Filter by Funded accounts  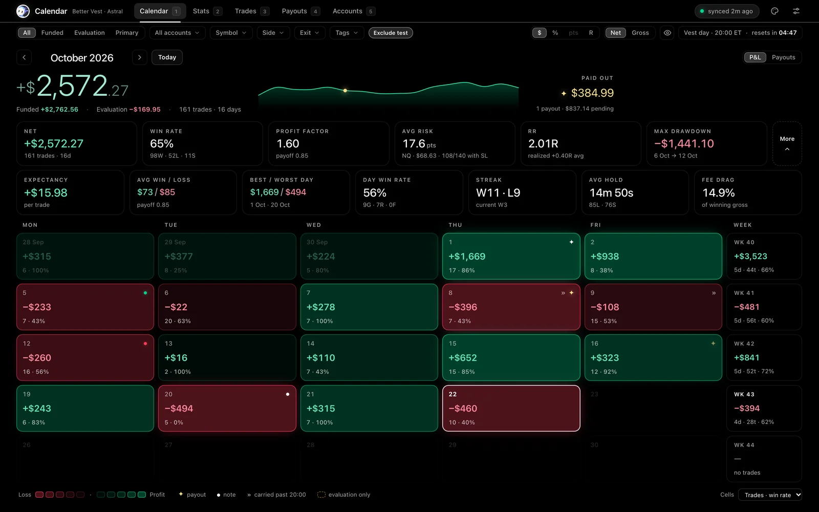52,33
